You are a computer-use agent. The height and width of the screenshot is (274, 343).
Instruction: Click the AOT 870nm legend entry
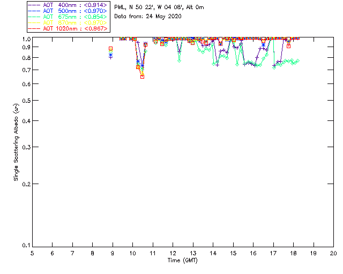(68, 22)
